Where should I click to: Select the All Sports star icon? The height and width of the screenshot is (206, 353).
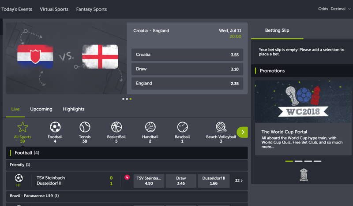coord(23,128)
